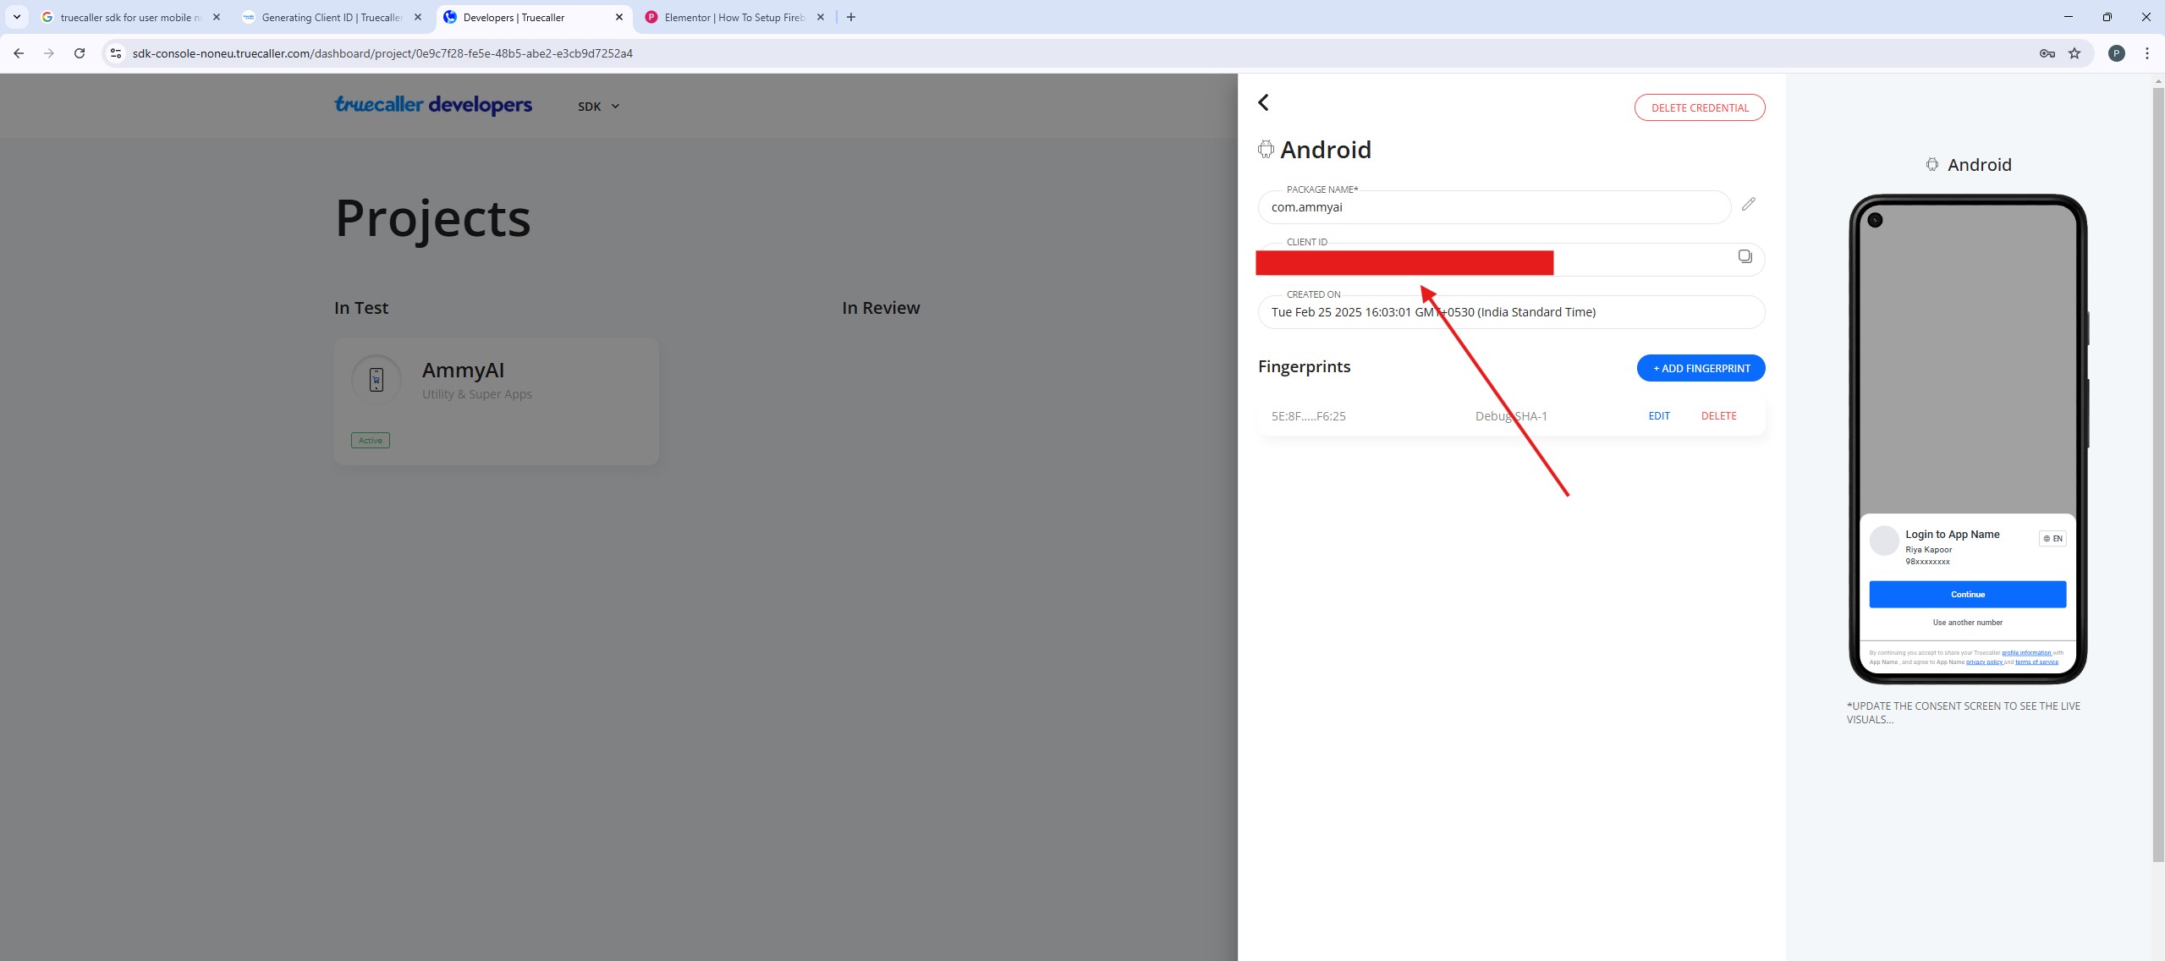2165x961 pixels.
Task: Click the + ADD FINGERPRINT button
Action: click(1701, 368)
